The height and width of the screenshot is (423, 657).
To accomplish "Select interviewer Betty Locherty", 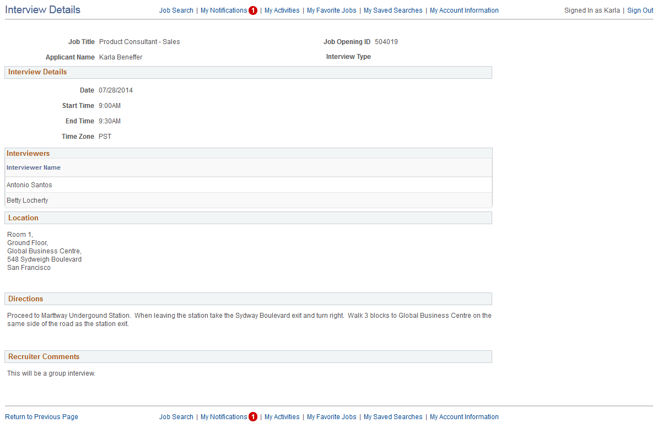I will click(x=27, y=200).
